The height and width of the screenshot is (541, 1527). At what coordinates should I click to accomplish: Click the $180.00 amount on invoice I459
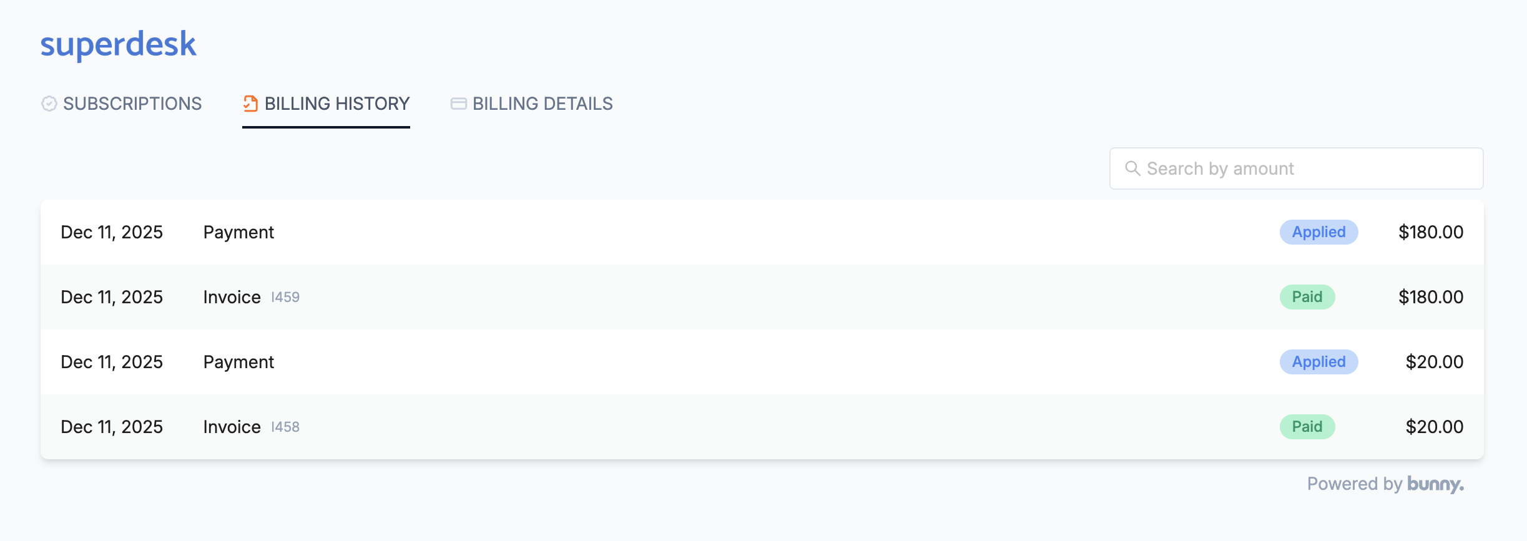click(x=1431, y=297)
